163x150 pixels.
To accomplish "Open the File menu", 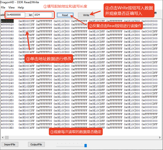I will [x=3, y=8].
